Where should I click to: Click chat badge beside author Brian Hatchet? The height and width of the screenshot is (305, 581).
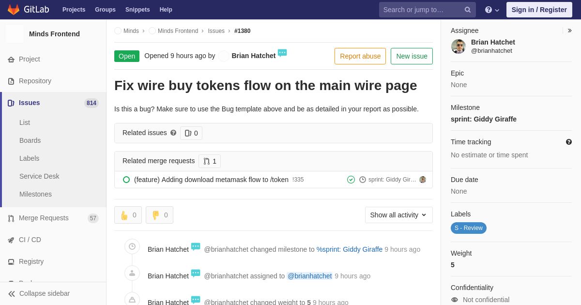[282, 53]
